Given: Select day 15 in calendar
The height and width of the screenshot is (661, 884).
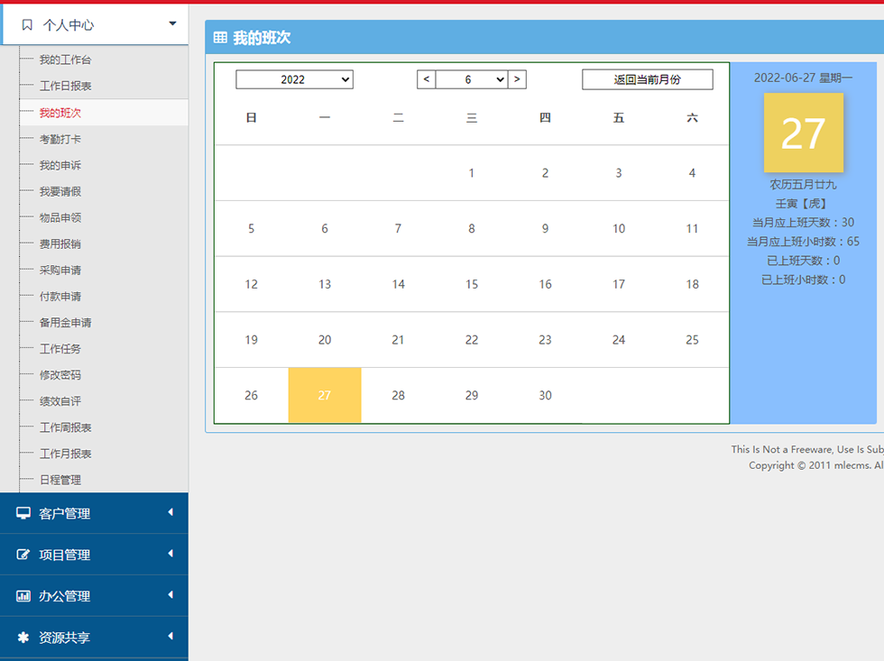Looking at the screenshot, I should [471, 284].
